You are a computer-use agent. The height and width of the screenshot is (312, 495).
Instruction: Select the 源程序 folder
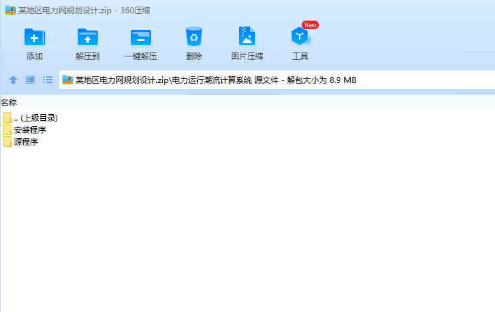tap(21, 141)
